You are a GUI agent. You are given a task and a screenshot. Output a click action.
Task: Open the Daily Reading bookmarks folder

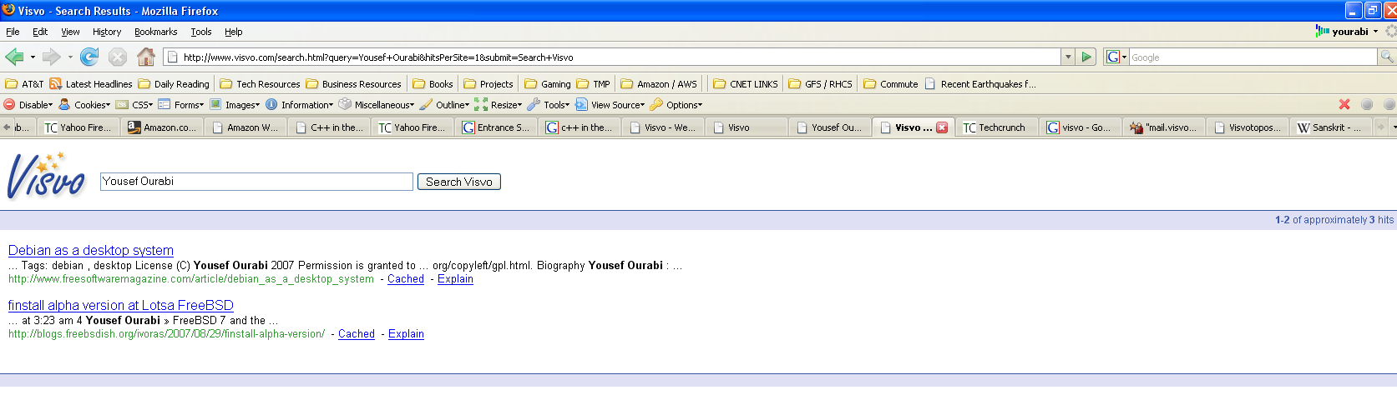click(x=174, y=84)
